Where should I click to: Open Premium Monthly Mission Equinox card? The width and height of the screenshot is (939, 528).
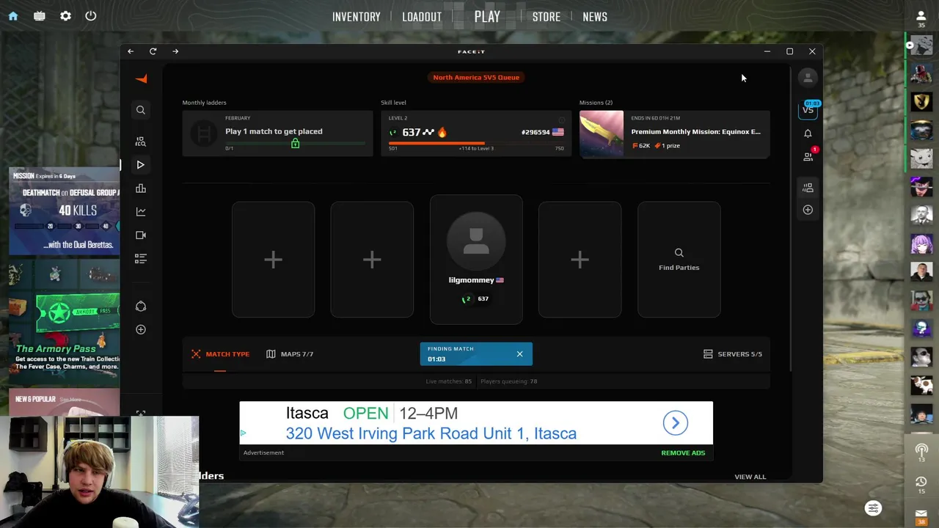pos(674,133)
